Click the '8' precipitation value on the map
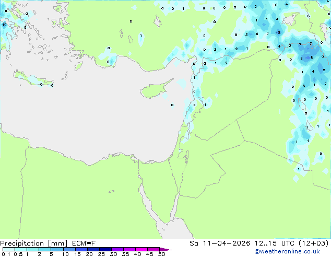Screen dimensions: 331x256 [301, 59]
